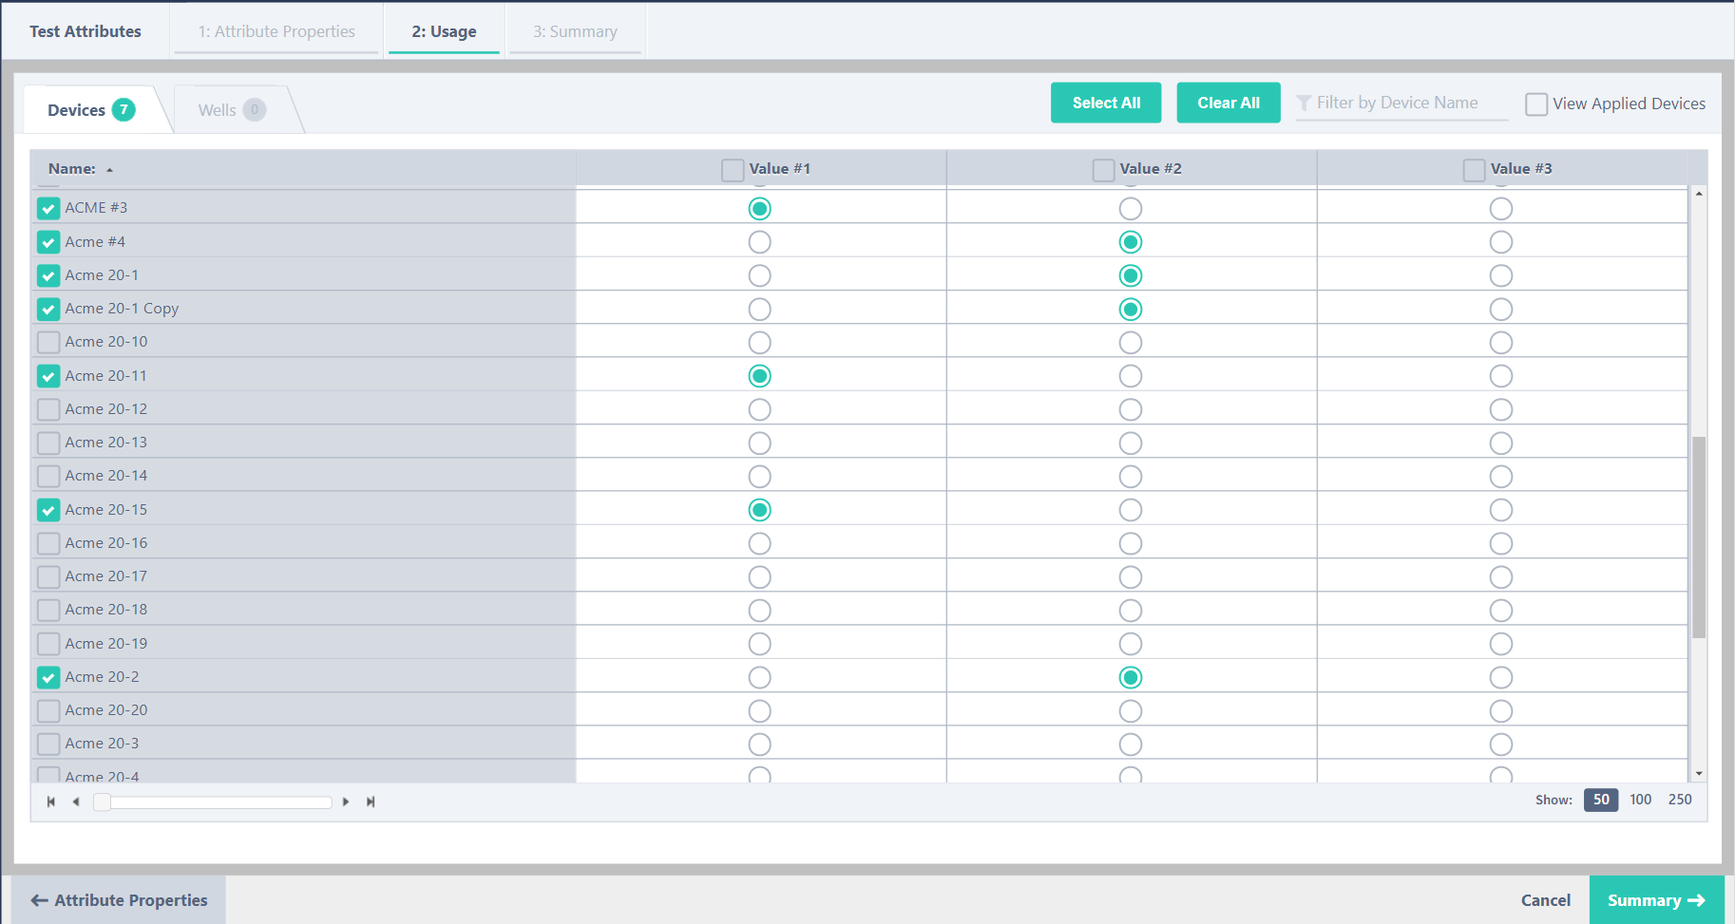This screenshot has height=924, width=1735.
Task: Uncheck the Acme 20-15 device checkbox
Action: click(x=48, y=510)
